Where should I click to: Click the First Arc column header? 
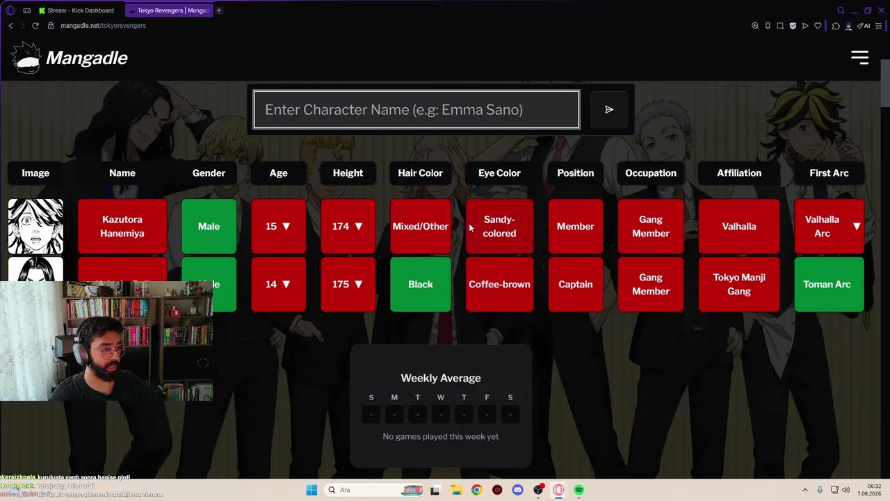pos(829,173)
